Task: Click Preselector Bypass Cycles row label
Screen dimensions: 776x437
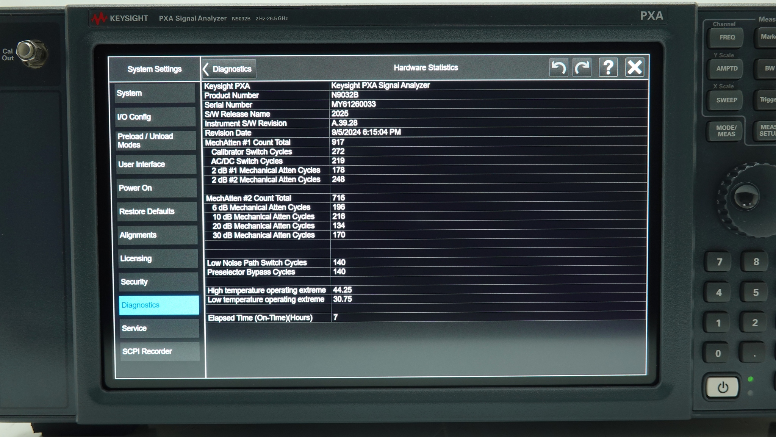Action: [x=251, y=272]
